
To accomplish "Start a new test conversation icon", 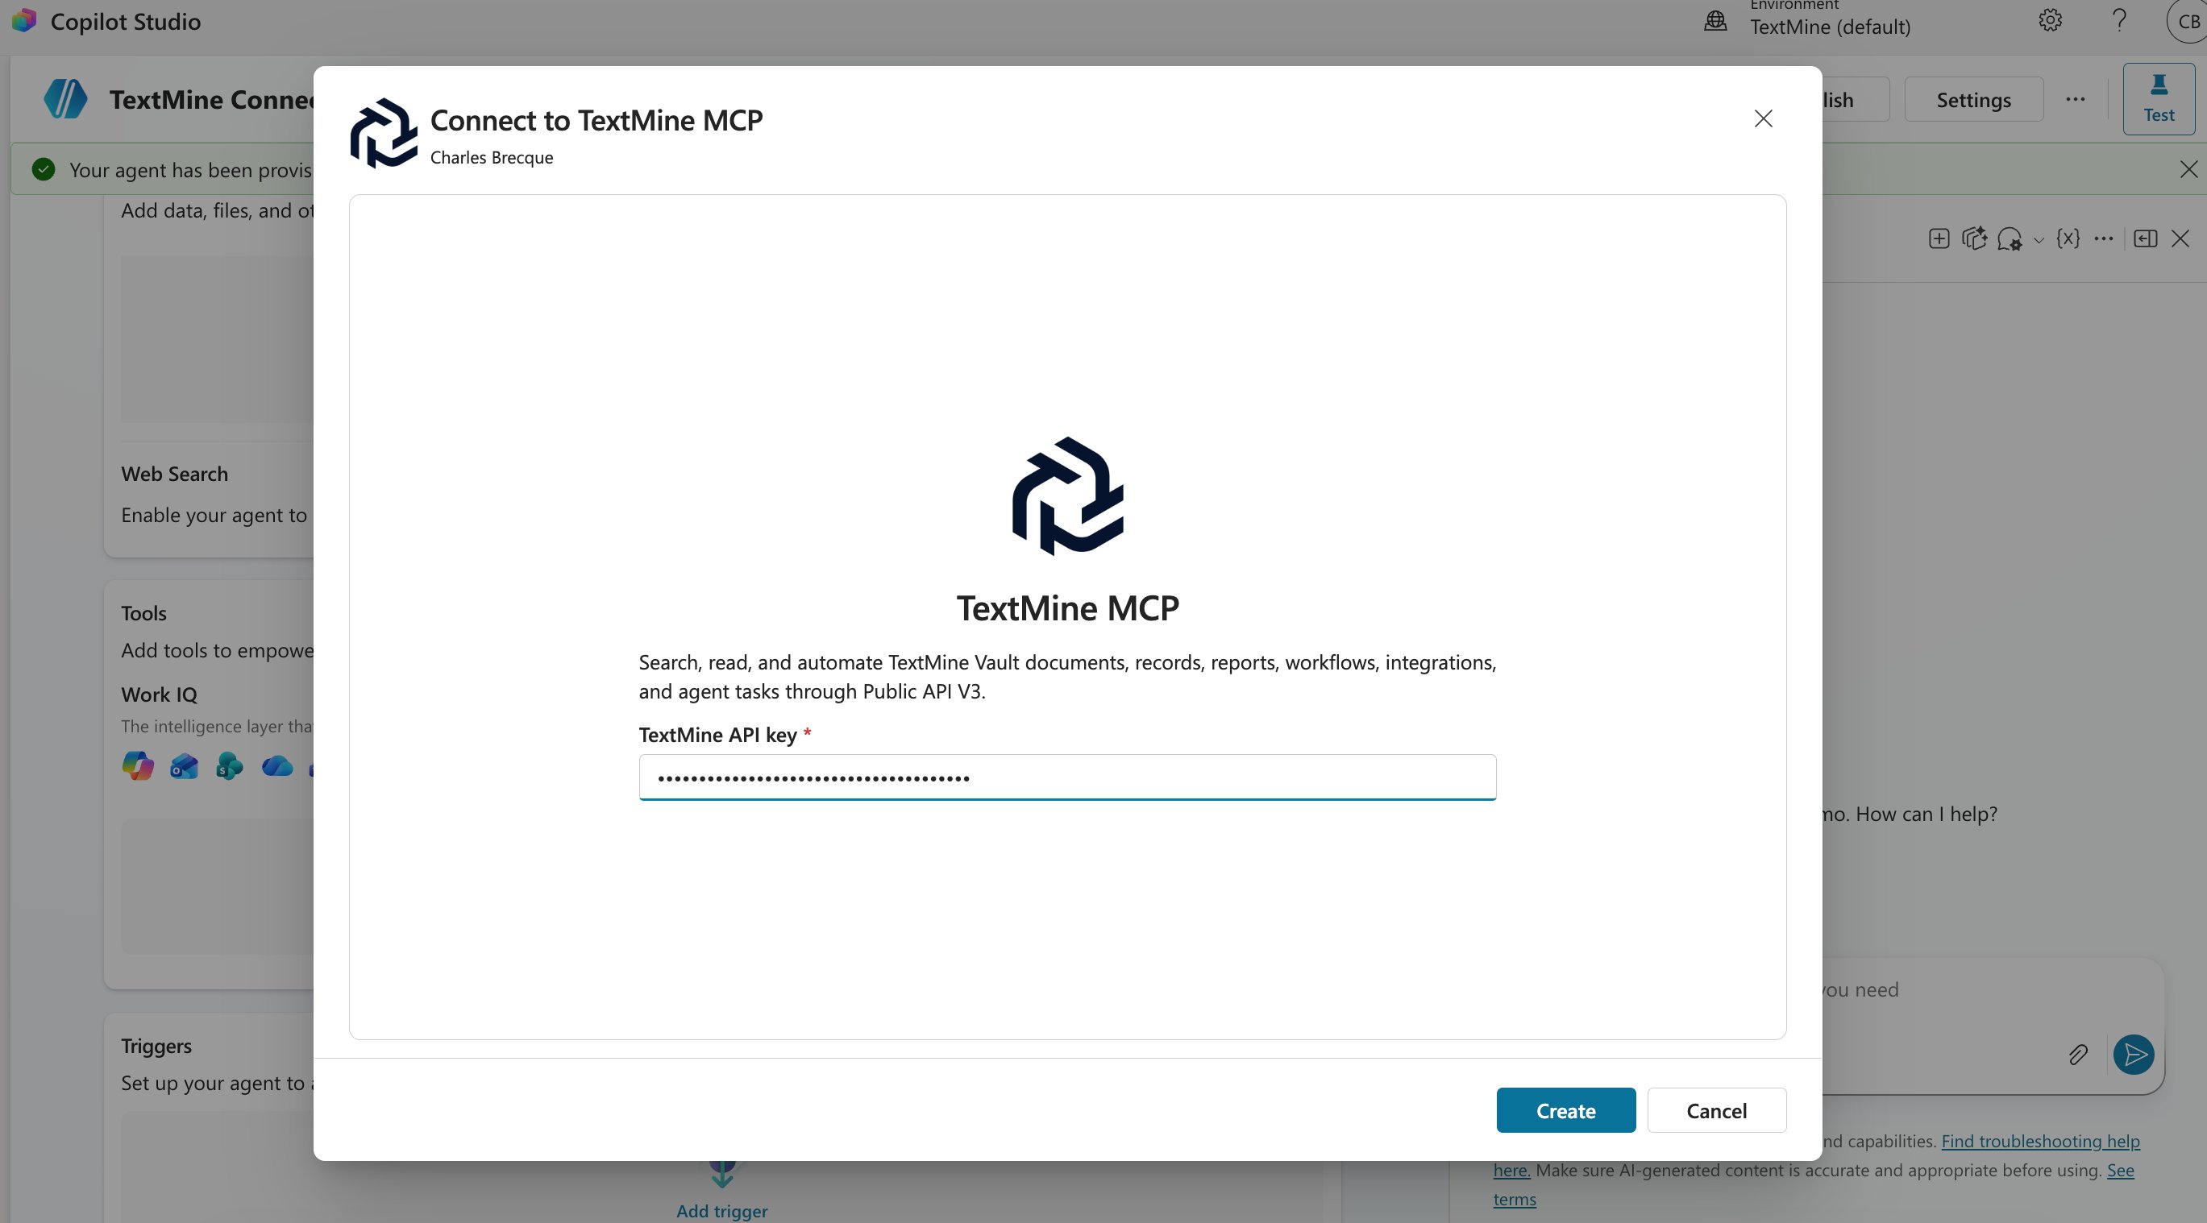I will click(x=1939, y=238).
